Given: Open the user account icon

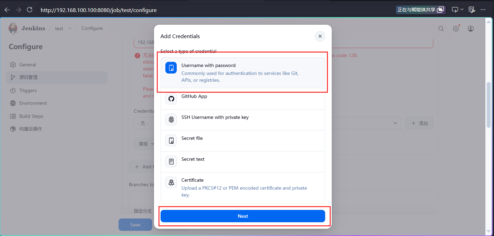Looking at the screenshot, I should point(471,29).
